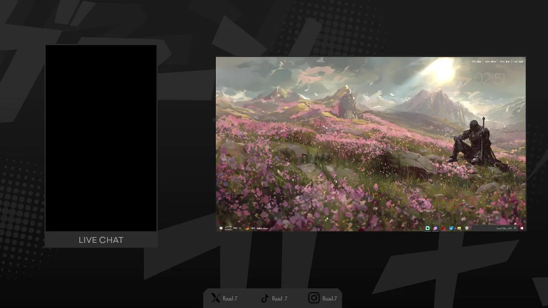Open the Windows Start button in the taskbar

[x=522, y=228]
